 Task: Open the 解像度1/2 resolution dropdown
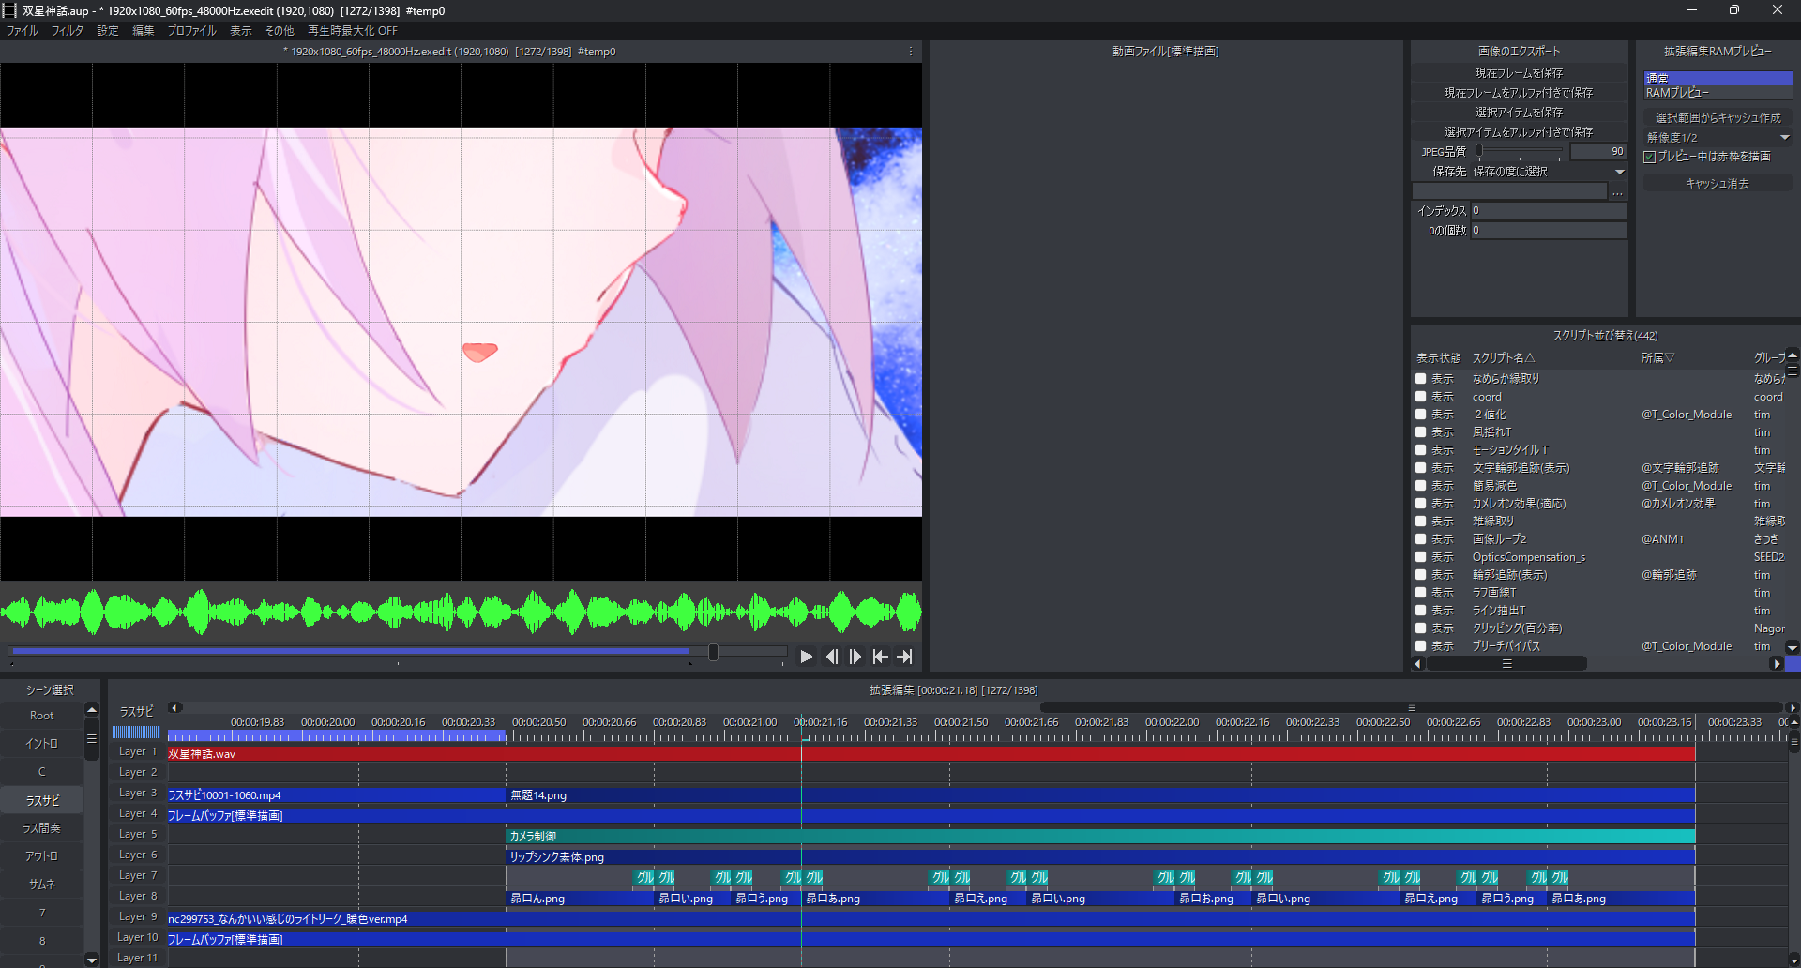tap(1717, 137)
